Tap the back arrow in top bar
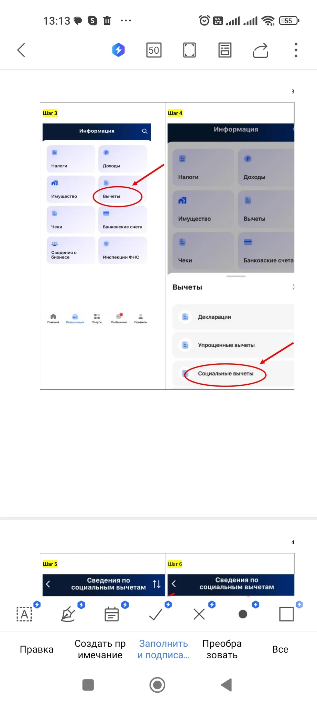This screenshot has width=317, height=704. 21,50
